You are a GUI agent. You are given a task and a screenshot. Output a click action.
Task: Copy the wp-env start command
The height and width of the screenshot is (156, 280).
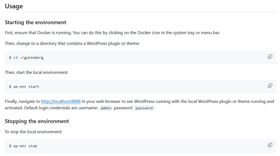[270, 86]
